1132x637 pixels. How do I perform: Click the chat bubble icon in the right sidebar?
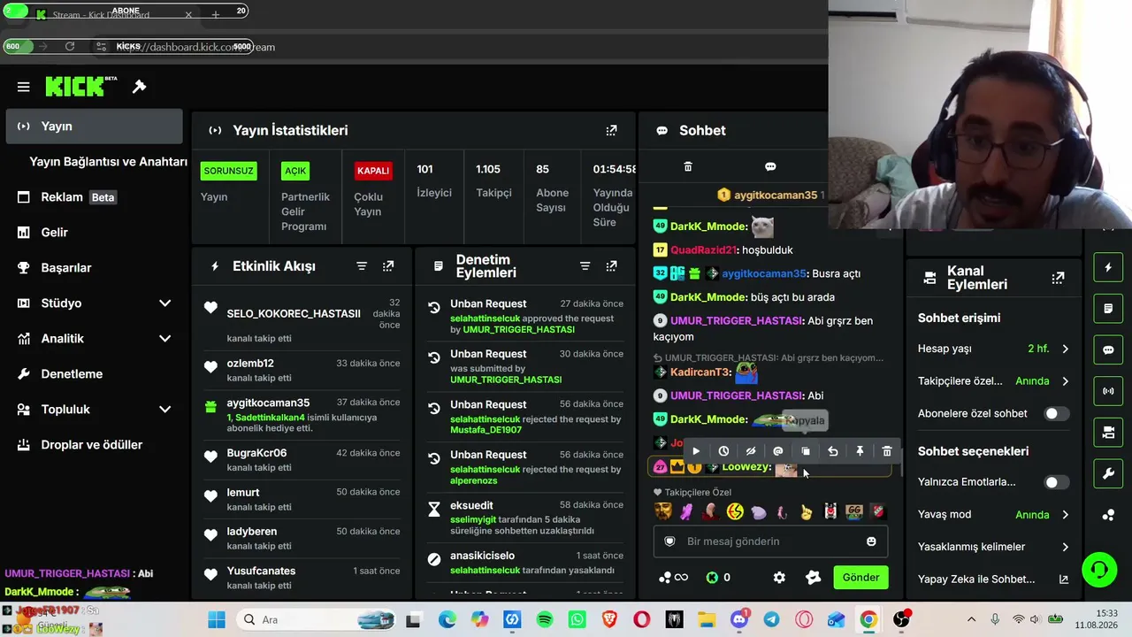coord(1108,349)
